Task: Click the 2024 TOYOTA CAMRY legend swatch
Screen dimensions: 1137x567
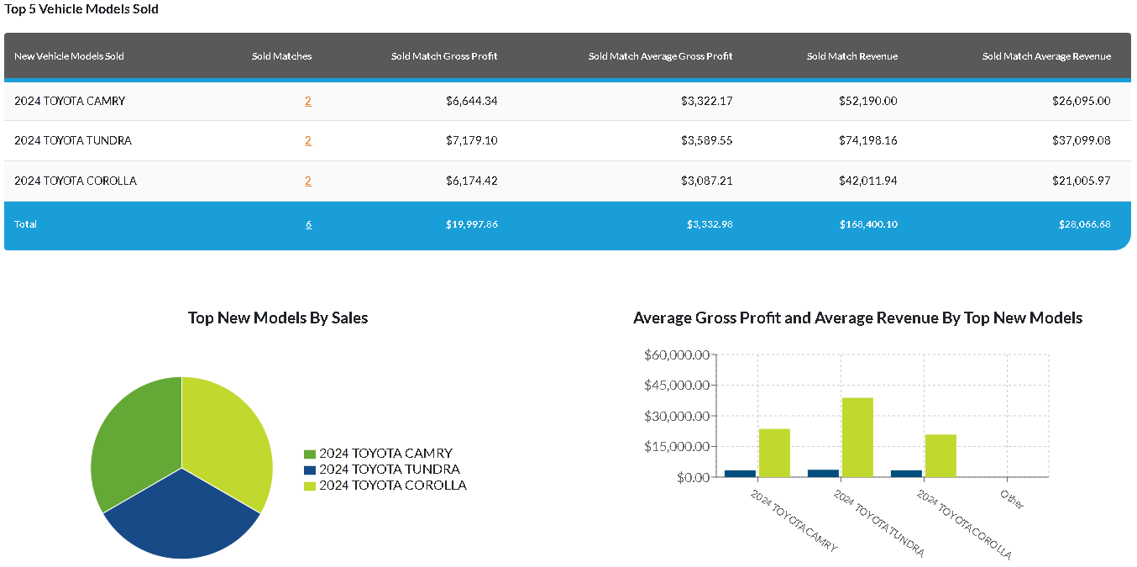Action: [x=310, y=454]
